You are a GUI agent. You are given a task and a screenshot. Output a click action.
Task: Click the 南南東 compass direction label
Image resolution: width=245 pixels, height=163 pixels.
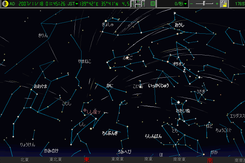pos(179,160)
